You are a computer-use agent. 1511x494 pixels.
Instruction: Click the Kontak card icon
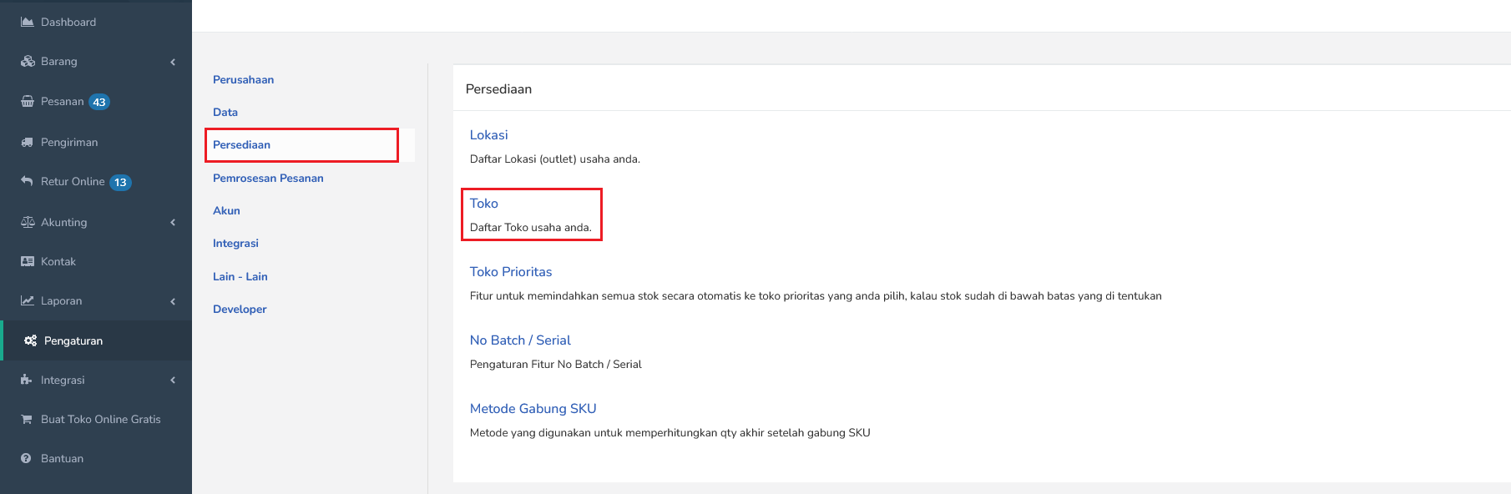click(28, 261)
